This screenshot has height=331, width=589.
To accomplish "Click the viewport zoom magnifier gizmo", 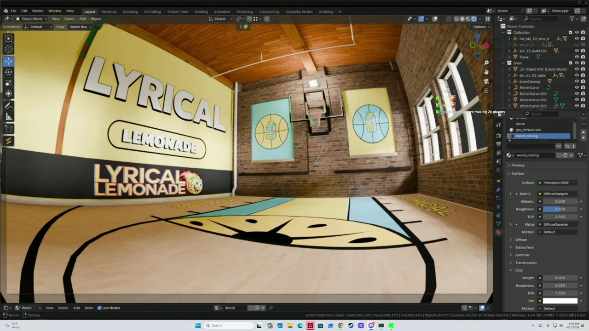I will 486,63.
